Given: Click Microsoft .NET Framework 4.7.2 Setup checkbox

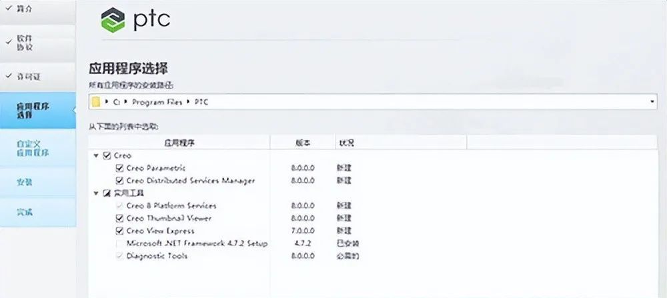Looking at the screenshot, I should click(x=119, y=243).
